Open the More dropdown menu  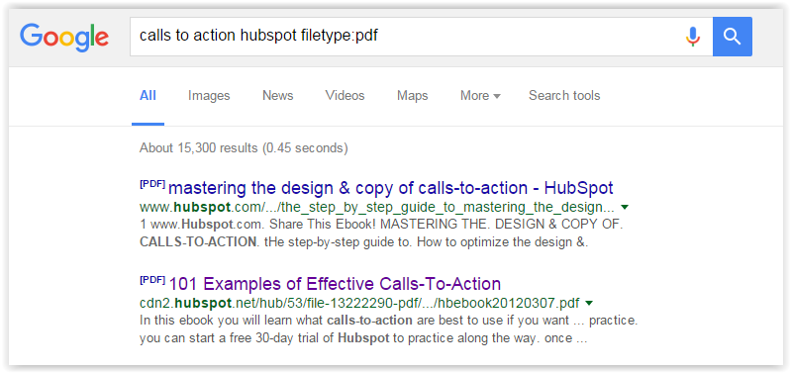480,96
